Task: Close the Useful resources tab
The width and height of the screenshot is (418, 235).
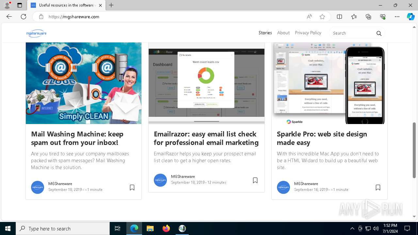Action: tap(100, 5)
